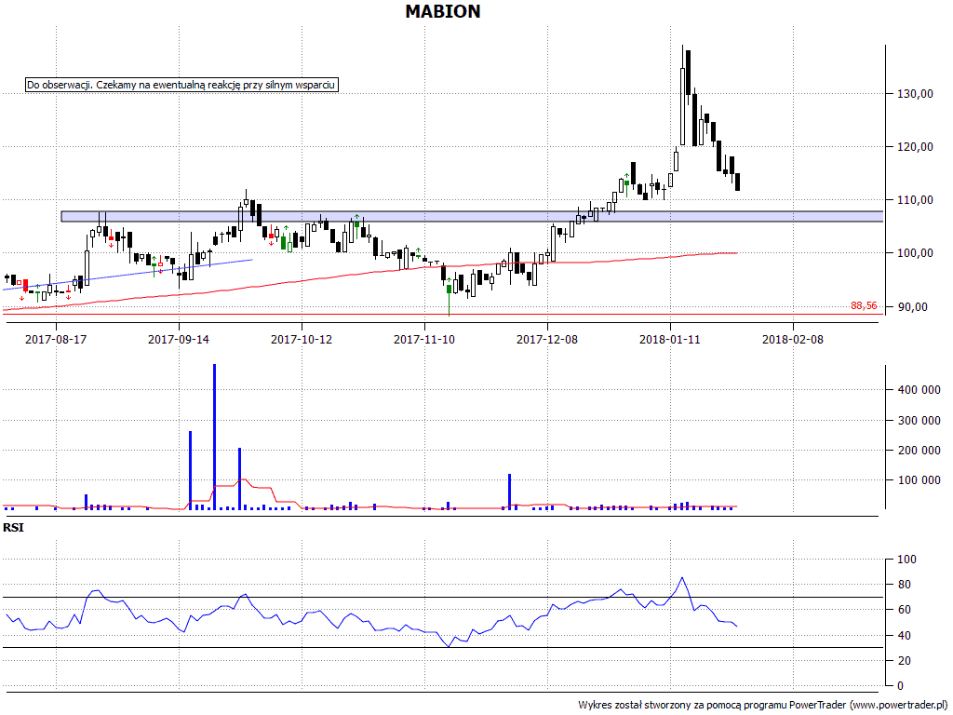Click the 2018-01-11 date label

click(670, 339)
